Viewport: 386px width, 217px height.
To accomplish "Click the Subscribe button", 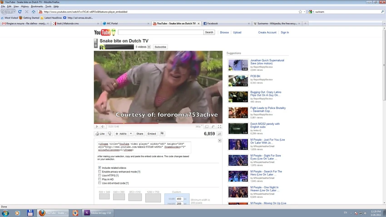I will pyautogui.click(x=160, y=47).
